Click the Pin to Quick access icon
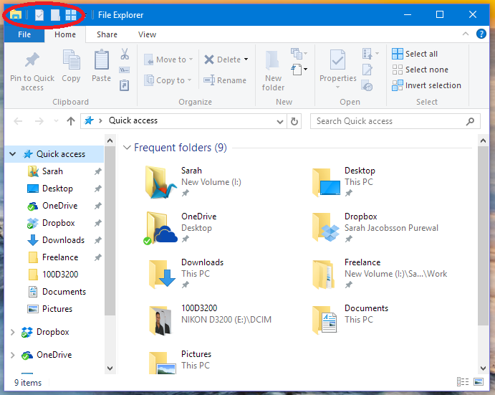Screen dimensions: 495x395 click(32, 62)
